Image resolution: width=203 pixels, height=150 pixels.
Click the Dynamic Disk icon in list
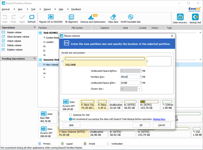40,60
